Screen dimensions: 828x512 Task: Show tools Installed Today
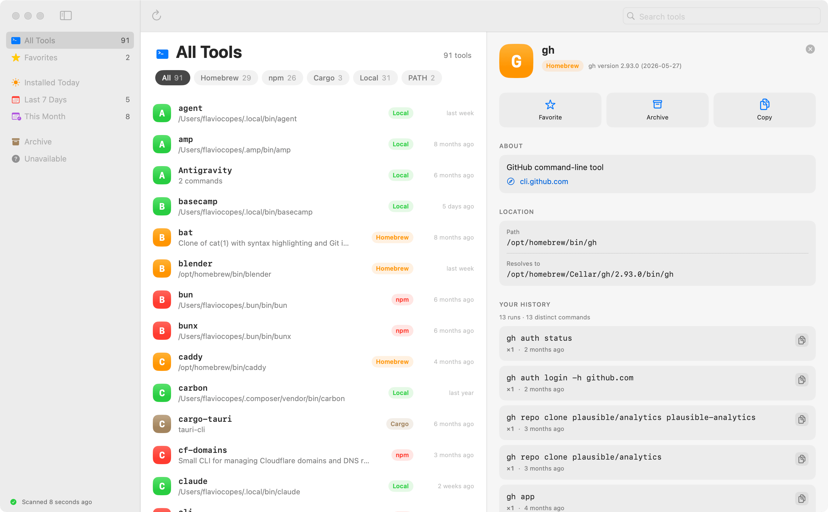click(x=70, y=83)
